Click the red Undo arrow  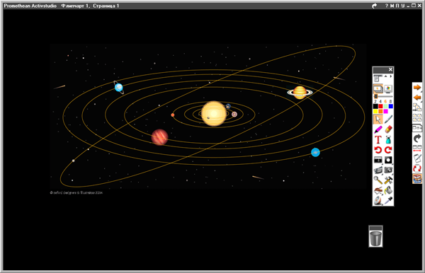click(378, 150)
